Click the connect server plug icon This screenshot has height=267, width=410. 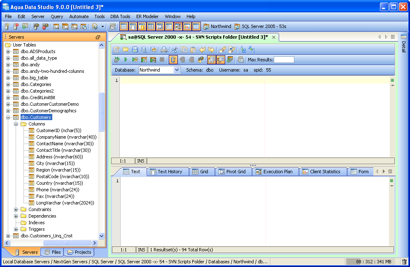click(x=36, y=26)
